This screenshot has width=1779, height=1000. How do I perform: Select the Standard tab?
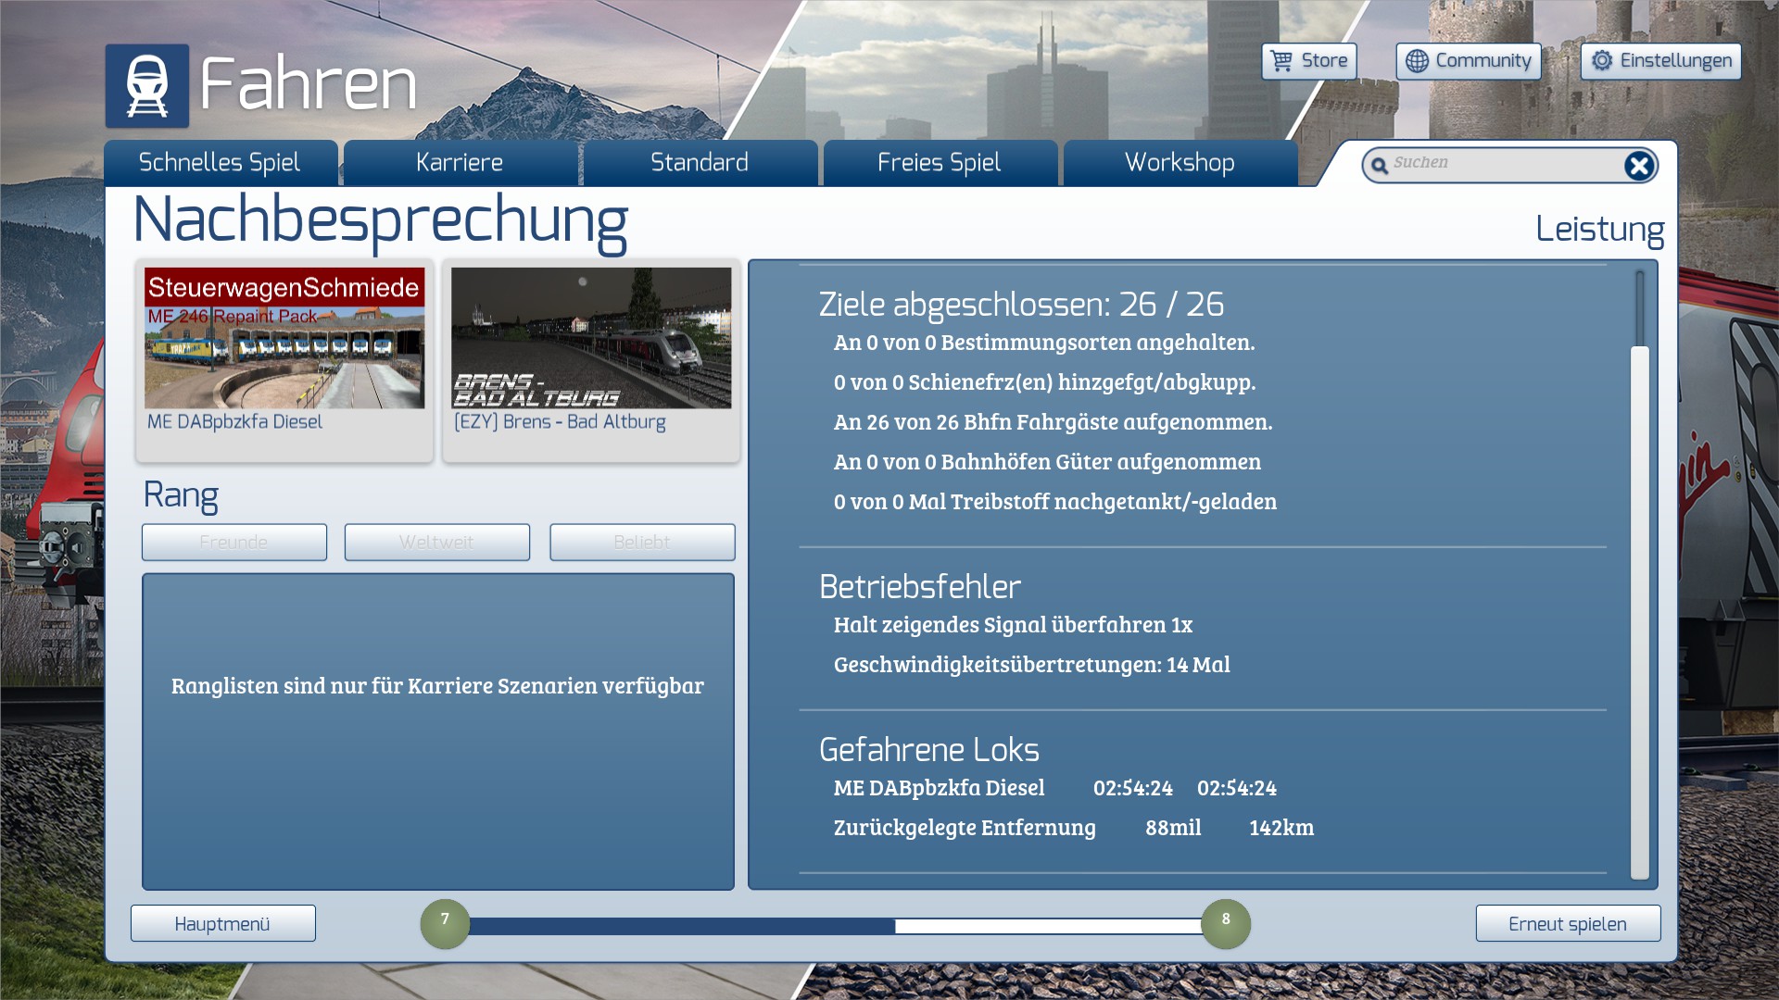[x=700, y=163]
